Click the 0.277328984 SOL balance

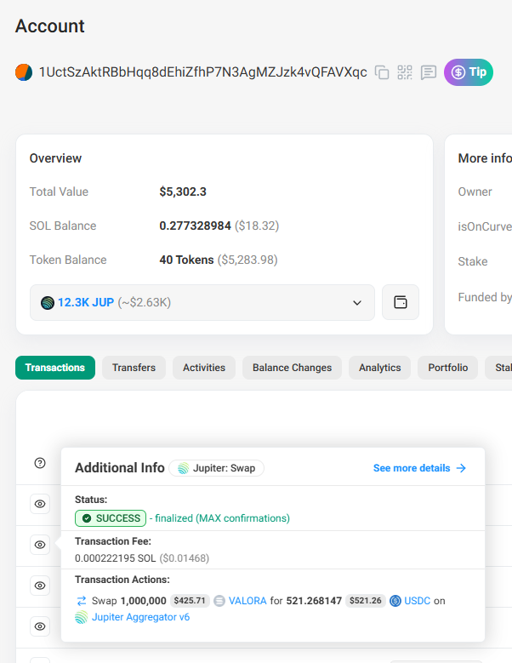(x=195, y=226)
